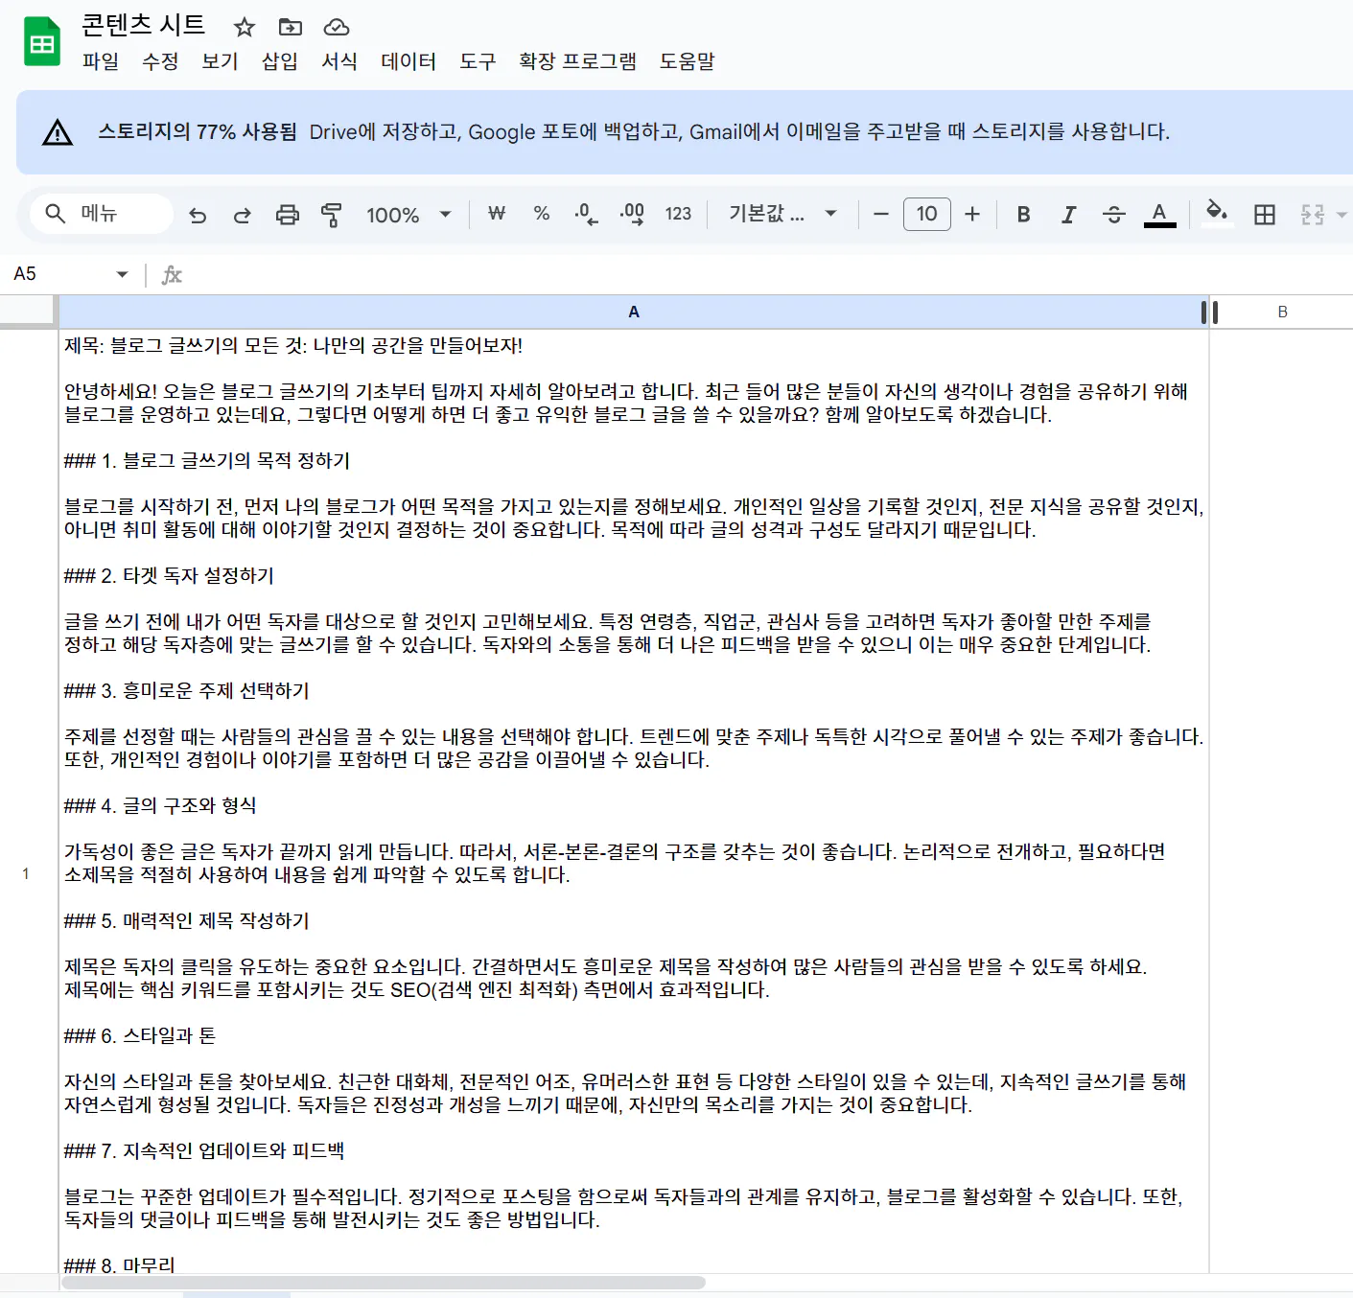Open the text color picker
The height and width of the screenshot is (1298, 1353).
point(1159,214)
